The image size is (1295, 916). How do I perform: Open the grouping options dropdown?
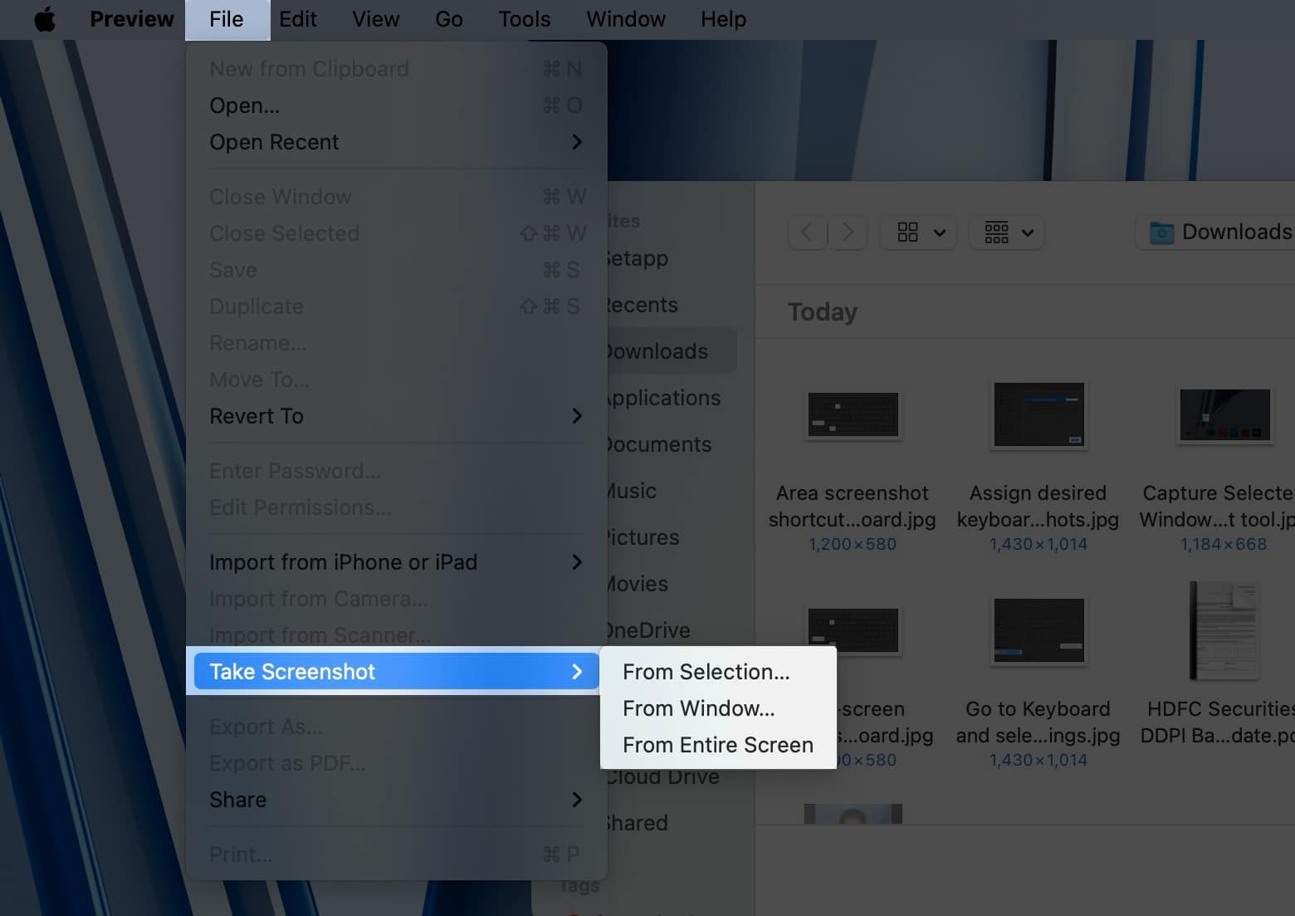[1008, 233]
